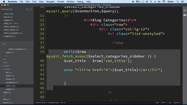Screen dimensions: 187x105
Task: Open header.php in includes folder
Action: [x=11, y=79]
